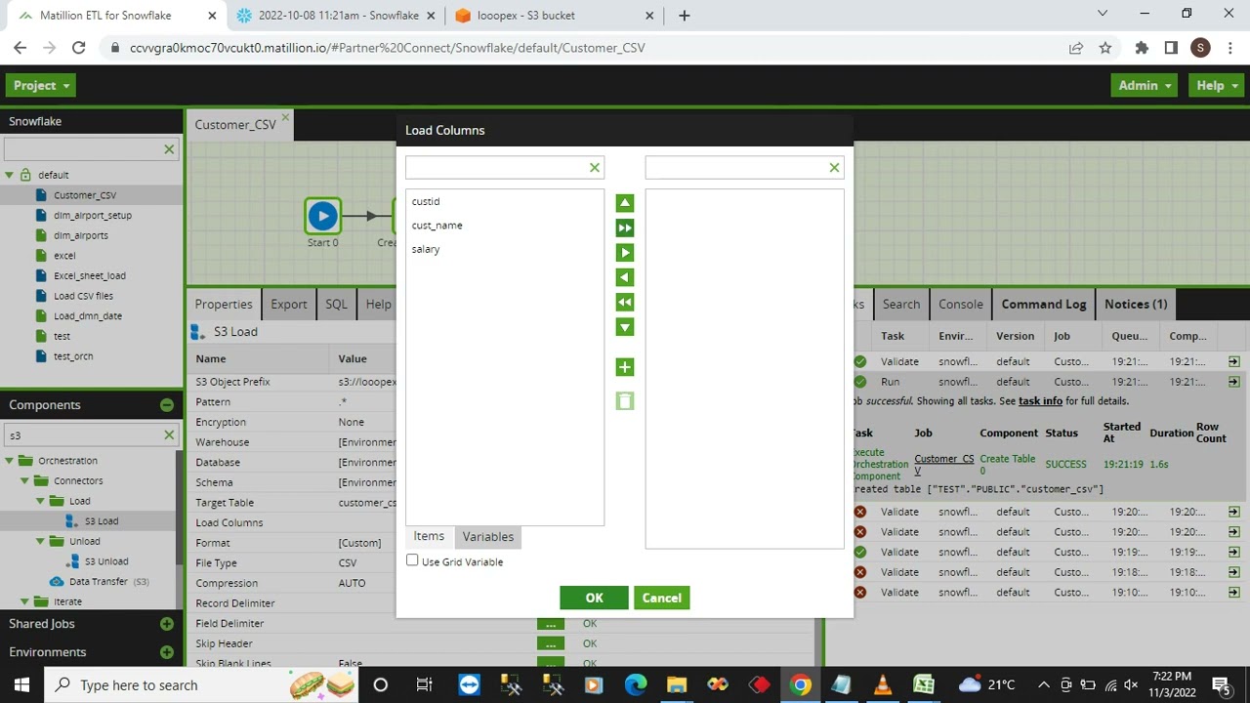Open the Notices (1) tab
The image size is (1250, 703).
(x=1136, y=305)
